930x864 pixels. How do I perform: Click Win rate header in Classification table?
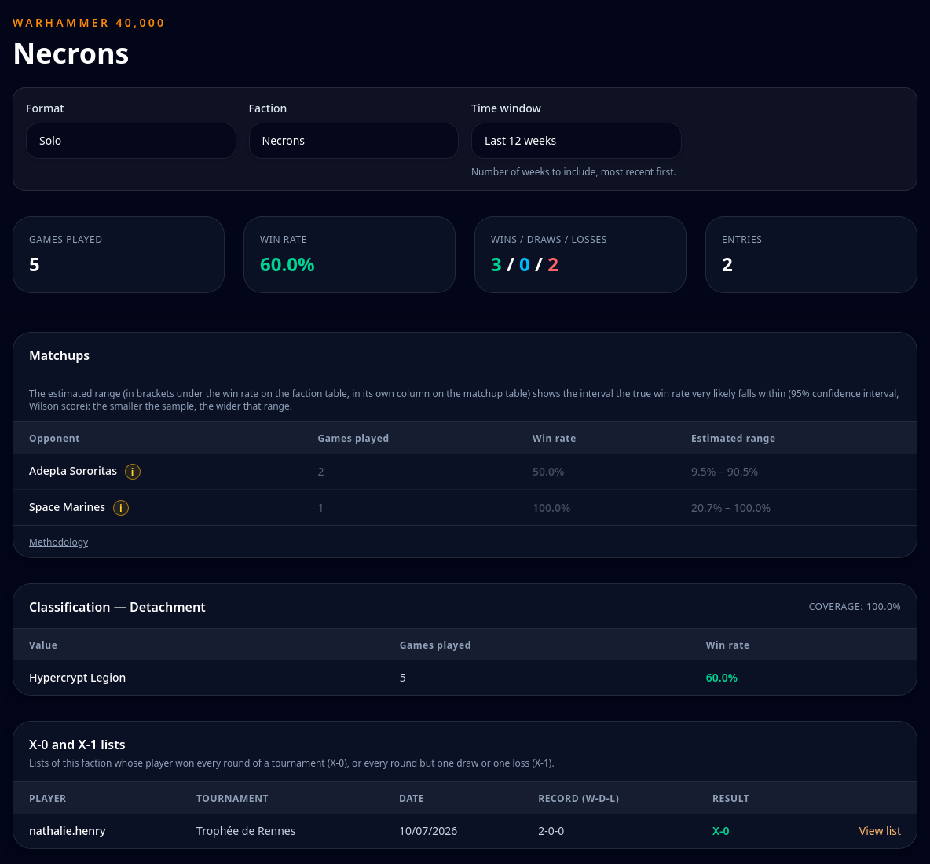[727, 645]
